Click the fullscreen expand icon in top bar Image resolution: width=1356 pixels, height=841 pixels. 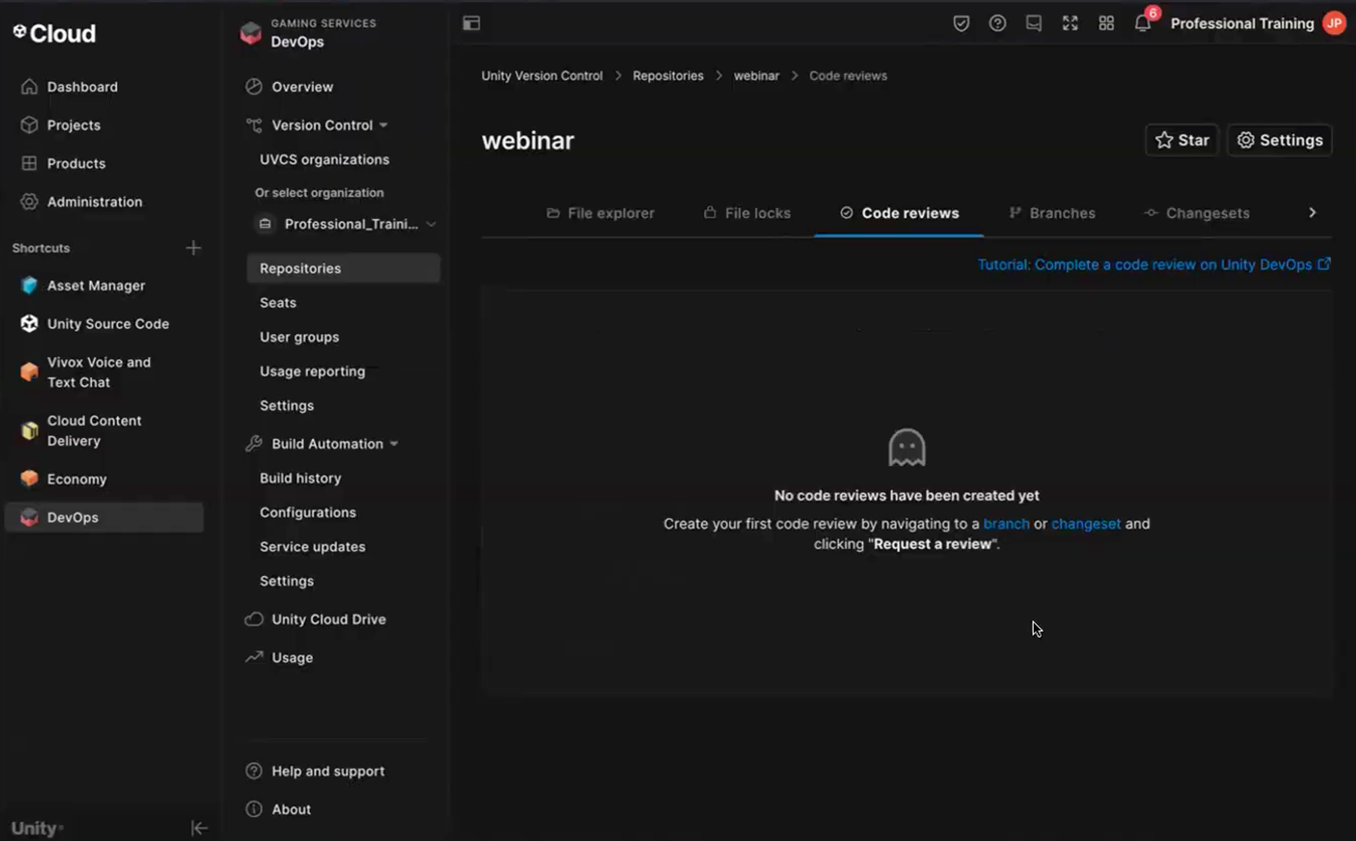click(x=1070, y=23)
